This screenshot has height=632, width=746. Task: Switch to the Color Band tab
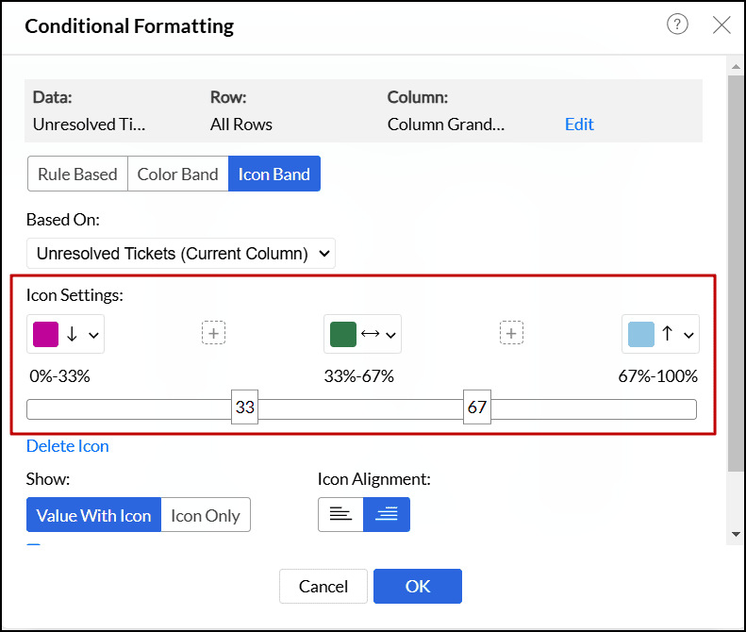(x=177, y=174)
